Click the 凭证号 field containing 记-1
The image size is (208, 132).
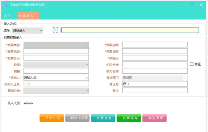[155, 84]
